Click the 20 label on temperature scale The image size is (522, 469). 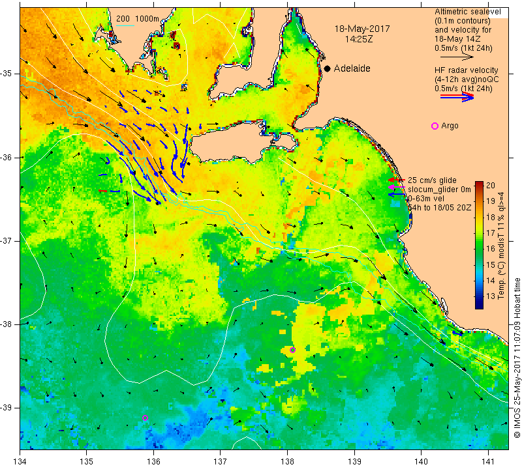point(491,186)
